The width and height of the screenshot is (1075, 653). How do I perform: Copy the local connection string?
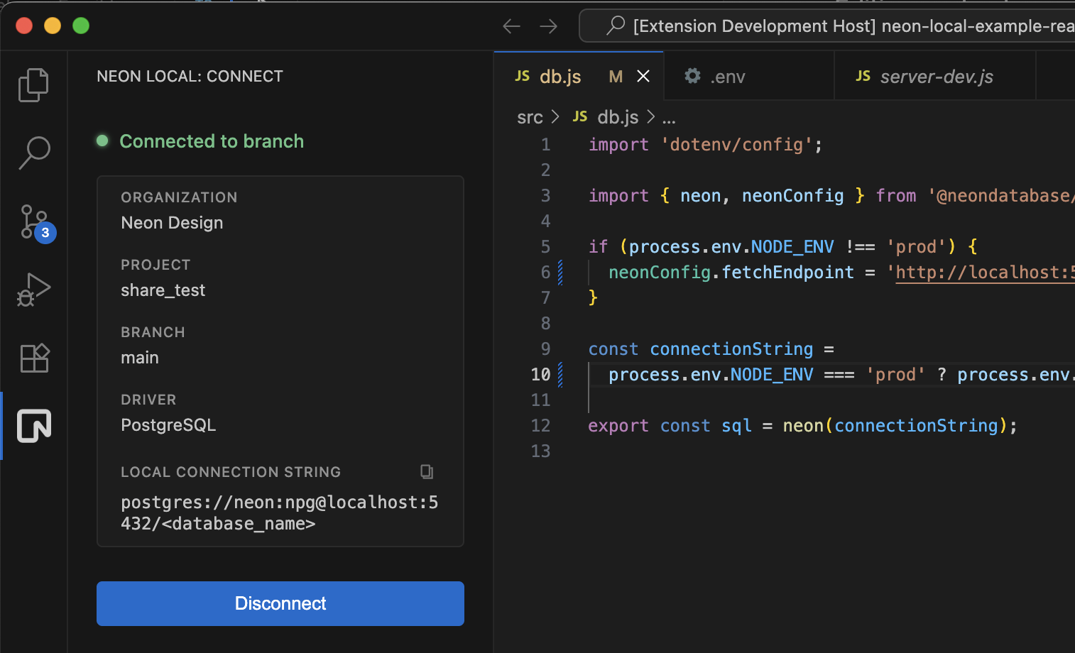(427, 472)
